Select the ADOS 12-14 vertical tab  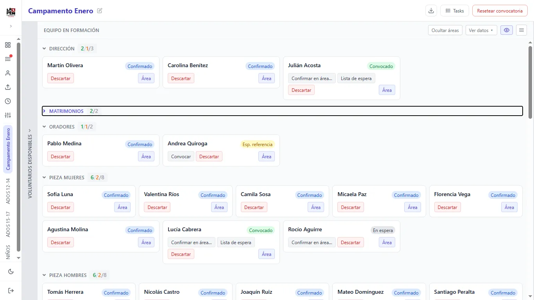[8, 191]
